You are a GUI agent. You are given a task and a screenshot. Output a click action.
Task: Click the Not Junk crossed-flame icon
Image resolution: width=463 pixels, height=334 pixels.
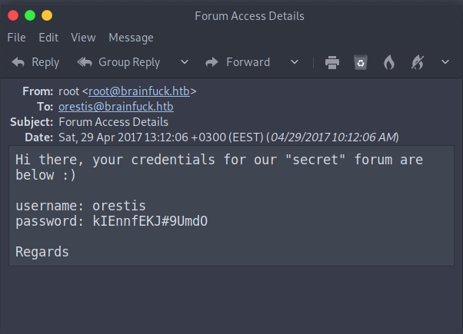[x=418, y=62]
